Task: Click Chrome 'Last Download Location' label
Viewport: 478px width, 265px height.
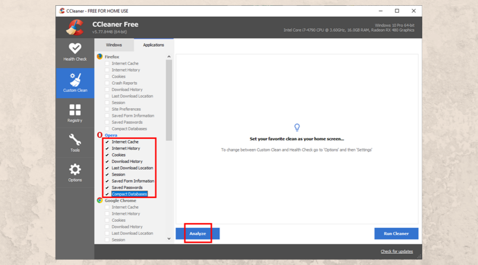Action: pos(132,233)
